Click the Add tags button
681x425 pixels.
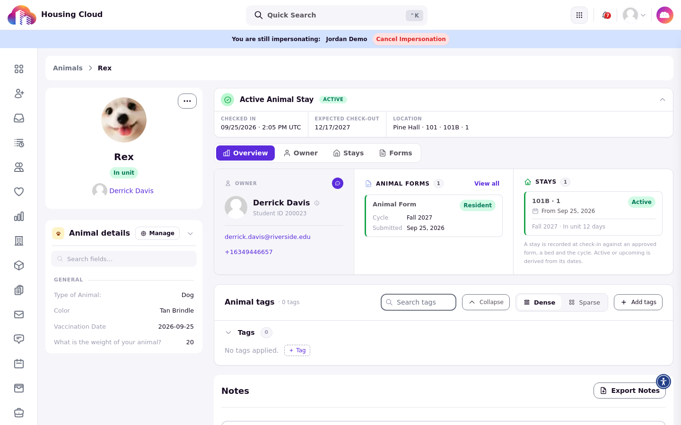638,302
